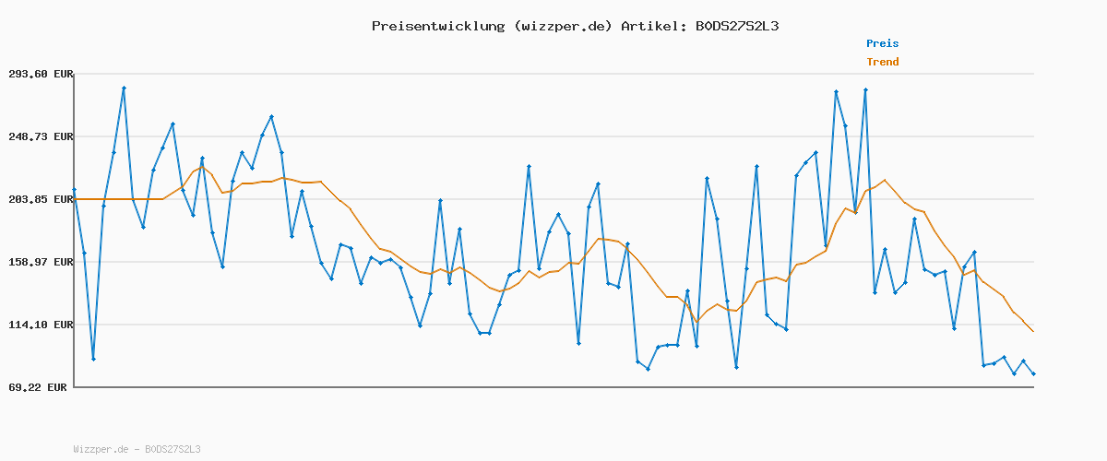Click the deep blue price dip near chart start
This screenshot has width=1107, height=461.
[93, 359]
